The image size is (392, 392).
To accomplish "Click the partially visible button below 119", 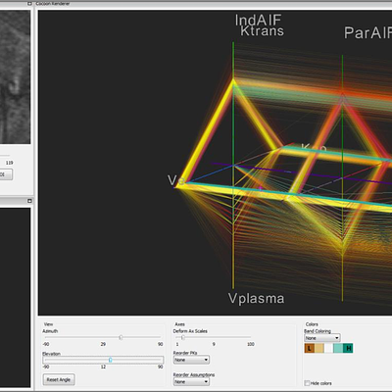I will tap(6, 174).
